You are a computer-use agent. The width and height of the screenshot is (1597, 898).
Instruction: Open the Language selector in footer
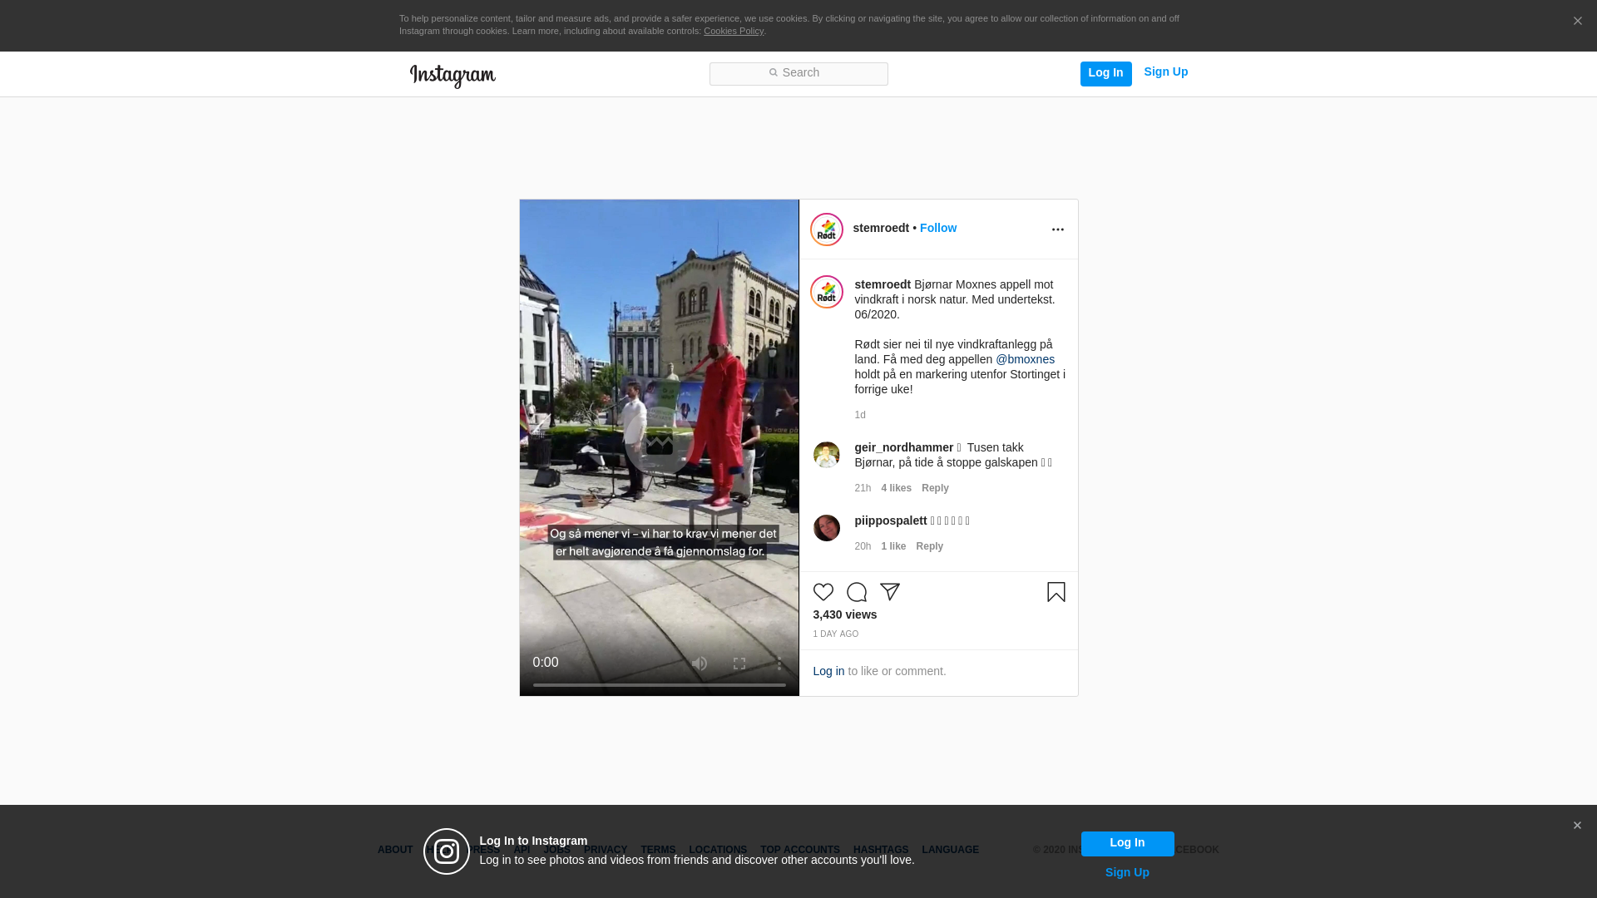(x=950, y=850)
